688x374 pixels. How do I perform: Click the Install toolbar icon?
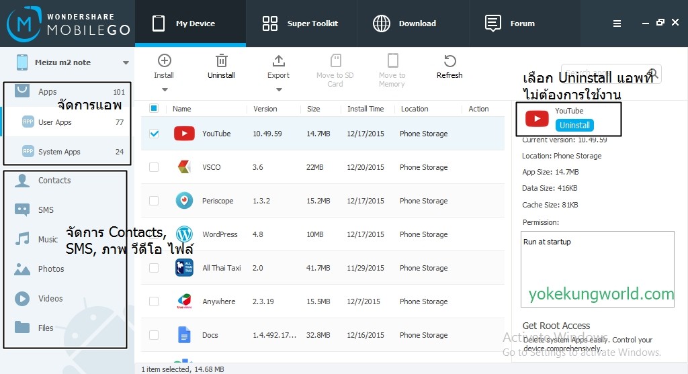point(164,60)
